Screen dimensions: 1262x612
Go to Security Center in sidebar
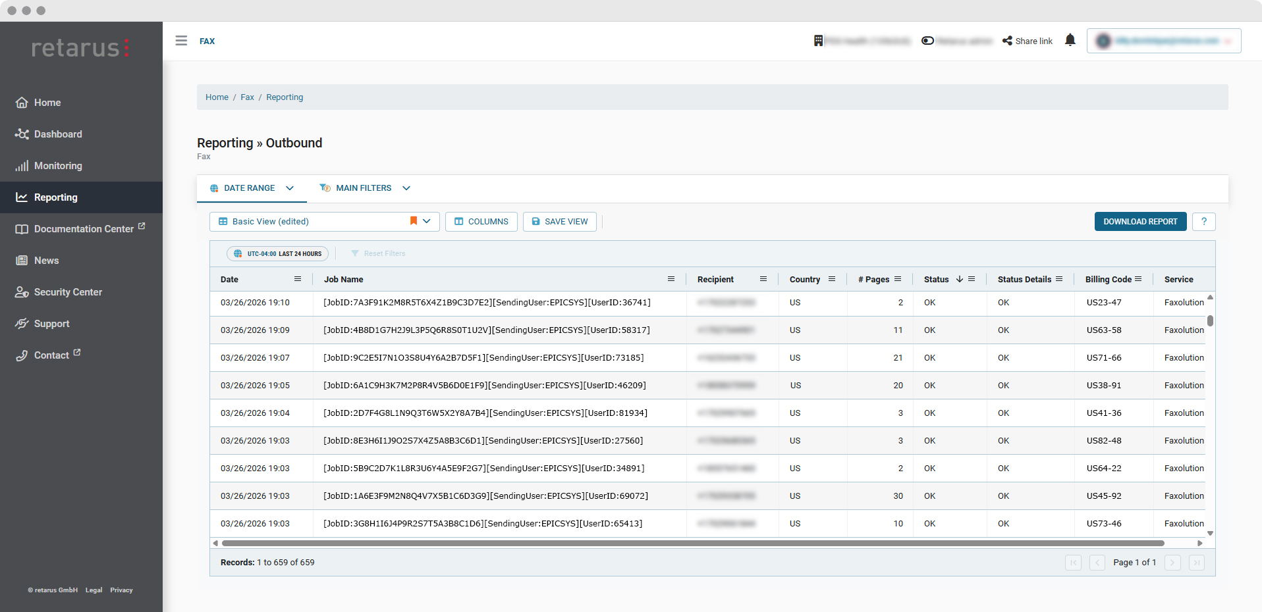pos(68,292)
